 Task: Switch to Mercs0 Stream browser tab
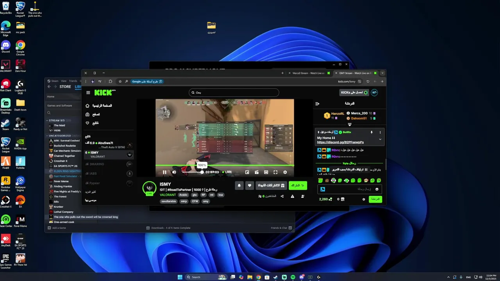(x=309, y=73)
